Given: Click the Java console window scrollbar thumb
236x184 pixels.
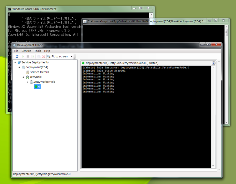Looking at the screenshot, I should coord(226,33).
